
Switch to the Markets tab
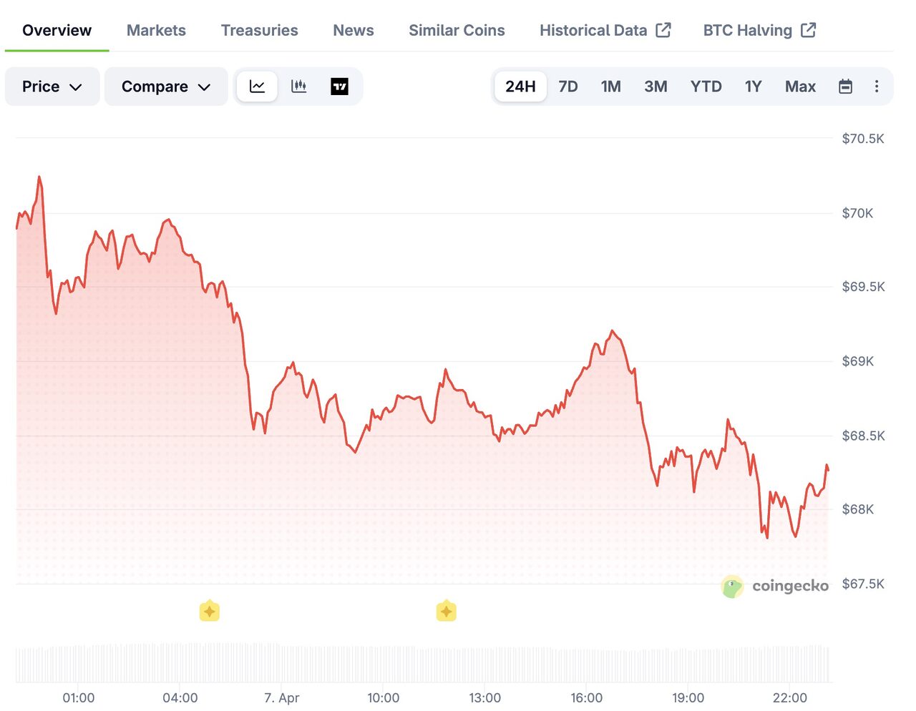tap(156, 30)
